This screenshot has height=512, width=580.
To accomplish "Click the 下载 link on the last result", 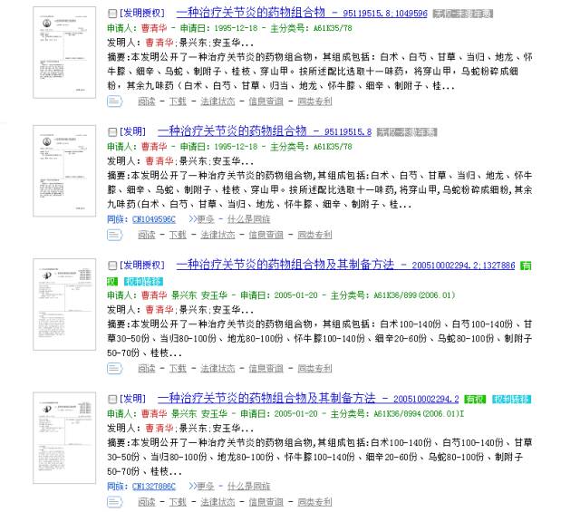I will (x=178, y=501).
